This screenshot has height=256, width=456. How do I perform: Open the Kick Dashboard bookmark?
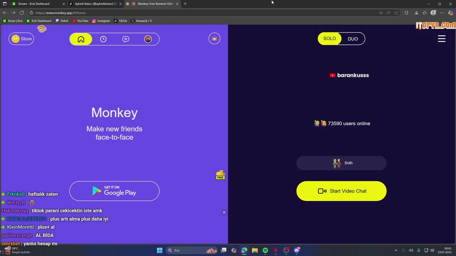[x=39, y=21]
